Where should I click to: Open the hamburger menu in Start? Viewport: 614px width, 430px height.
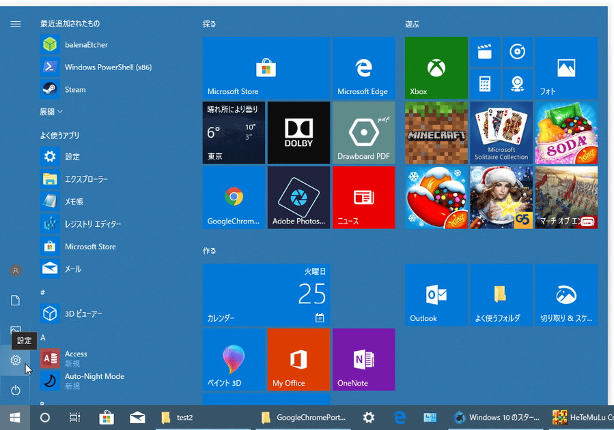tap(15, 25)
